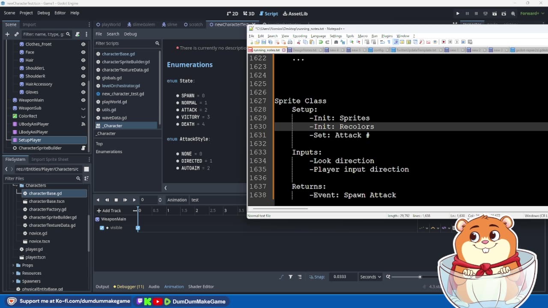Expand the Spawners folder
Viewport: 548px width, 308px height.
pos(13,281)
